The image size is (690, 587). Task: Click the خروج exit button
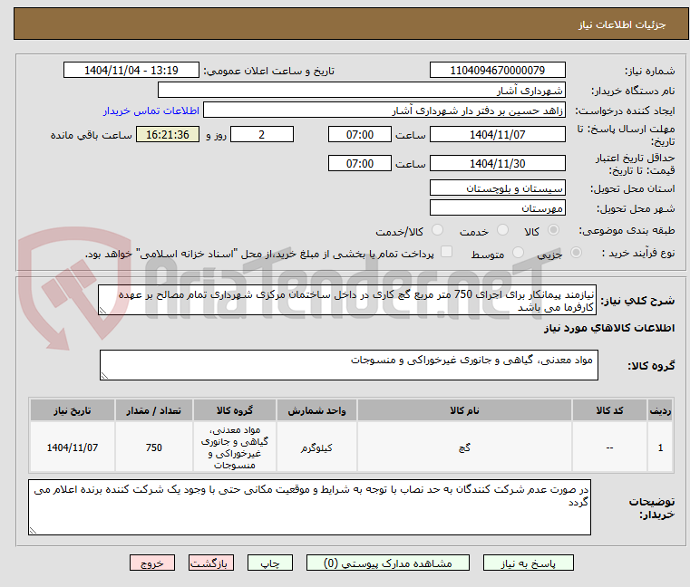pyautogui.click(x=151, y=563)
